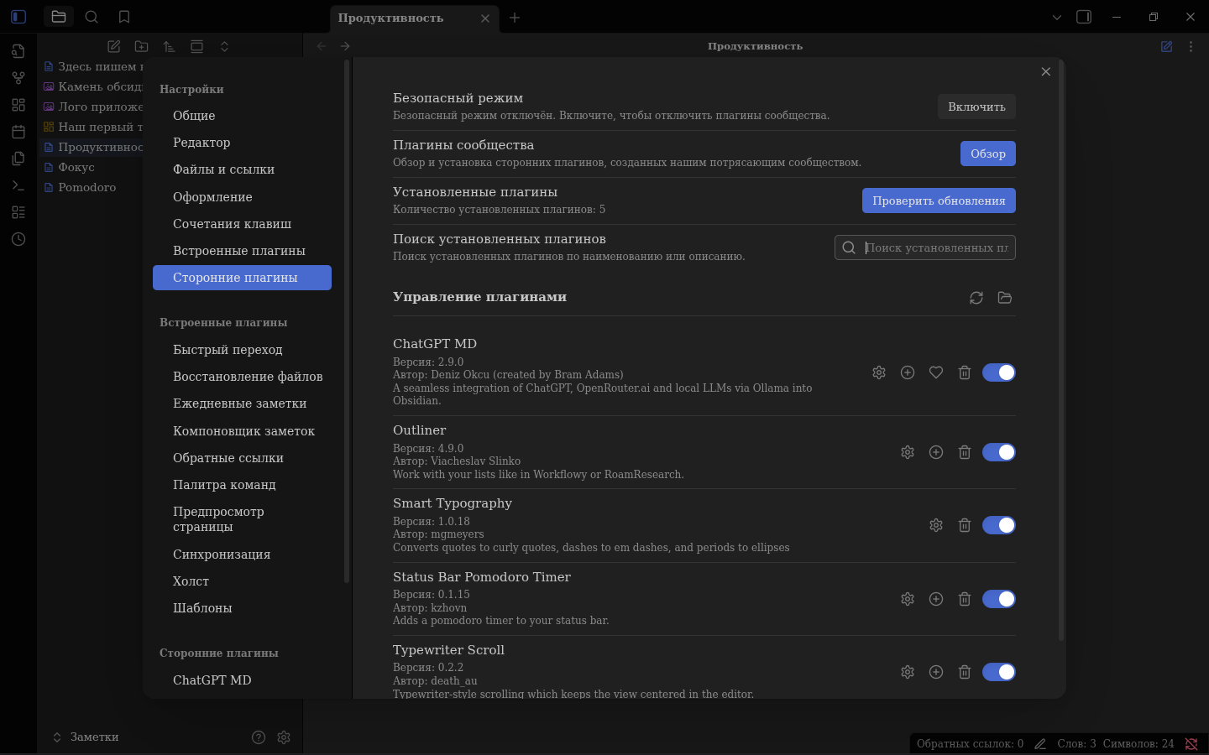Viewport: 1209px width, 755px height.
Task: Turn off the Smart Typography toggle
Action: pyautogui.click(x=999, y=525)
